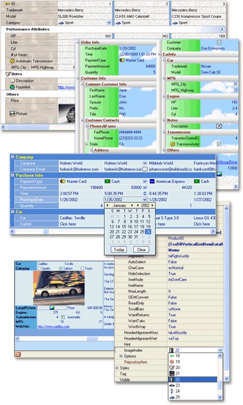This screenshot has width=243, height=405.
Task: Select image item 18 with green wave icon
Action: 192,356
